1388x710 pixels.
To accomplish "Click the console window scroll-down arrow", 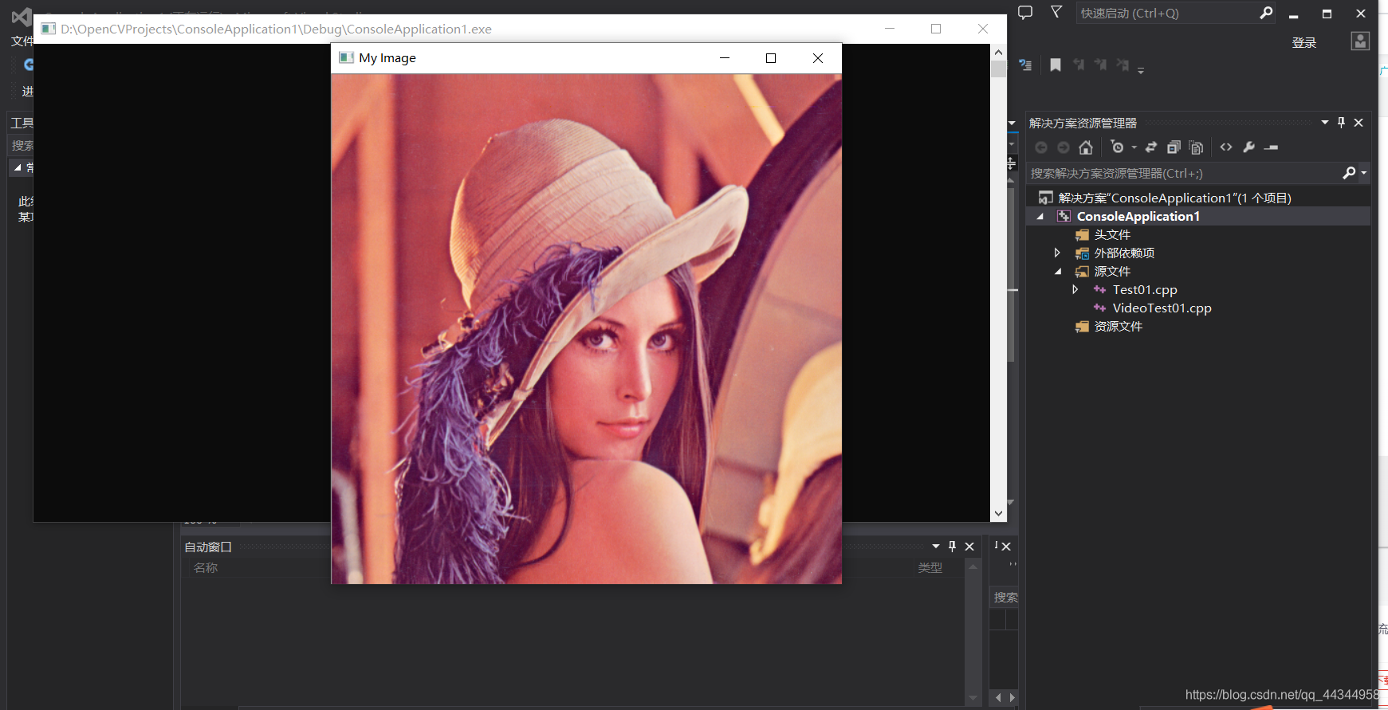I will (x=998, y=514).
